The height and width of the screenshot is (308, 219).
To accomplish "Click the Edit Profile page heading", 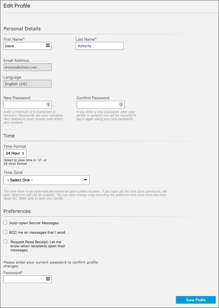I will click(17, 6).
